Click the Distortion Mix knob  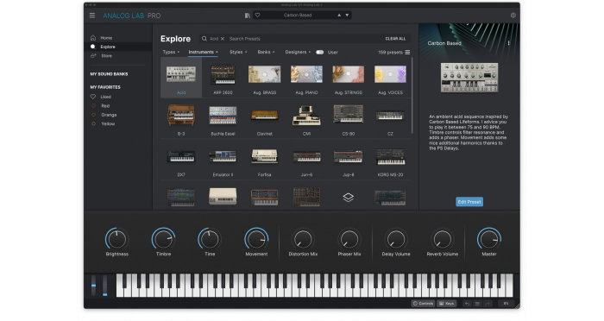click(303, 239)
